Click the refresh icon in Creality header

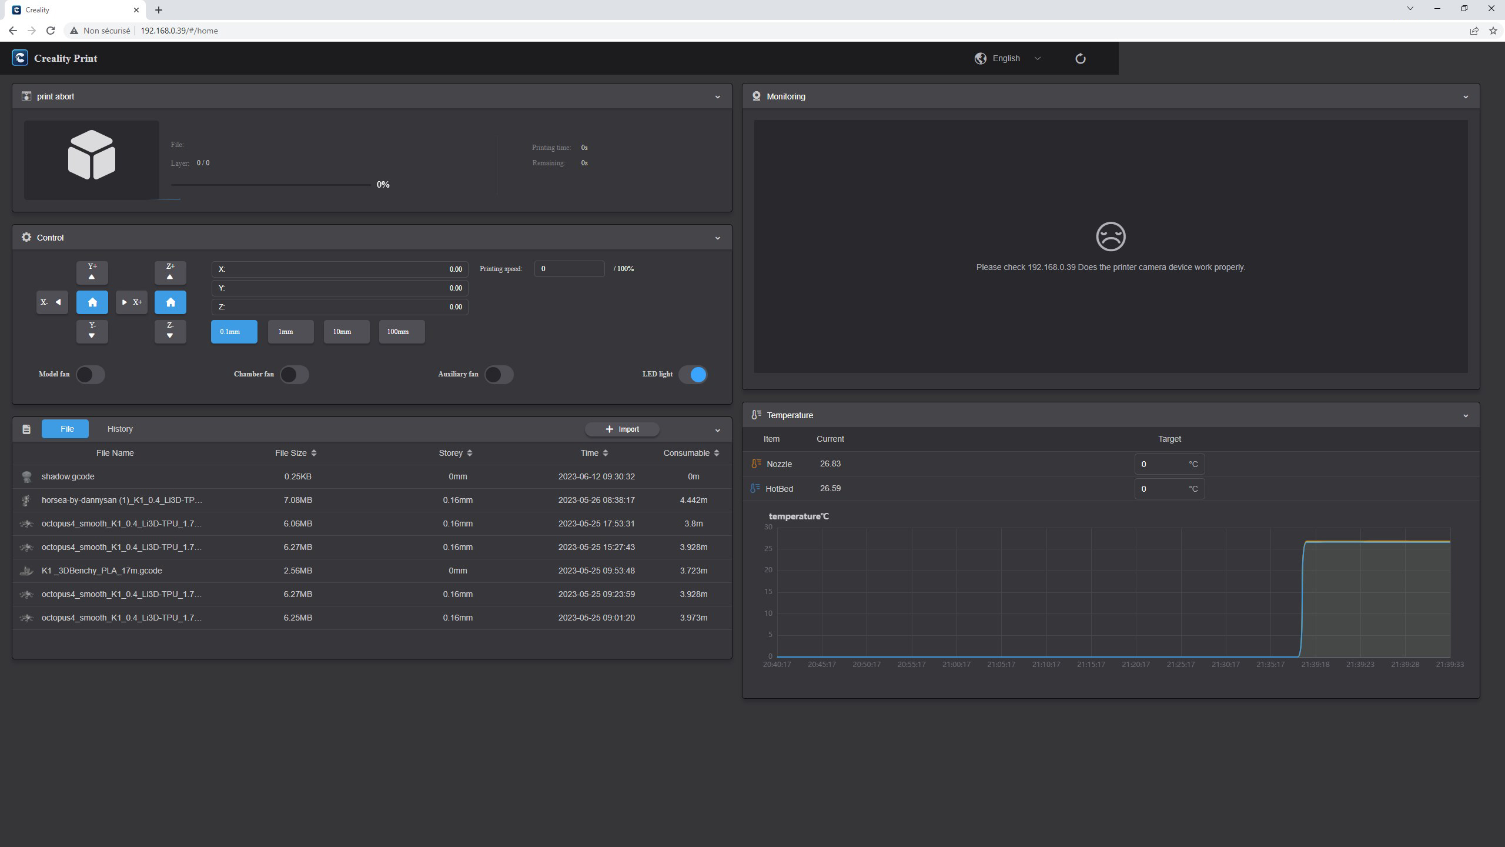point(1080,58)
